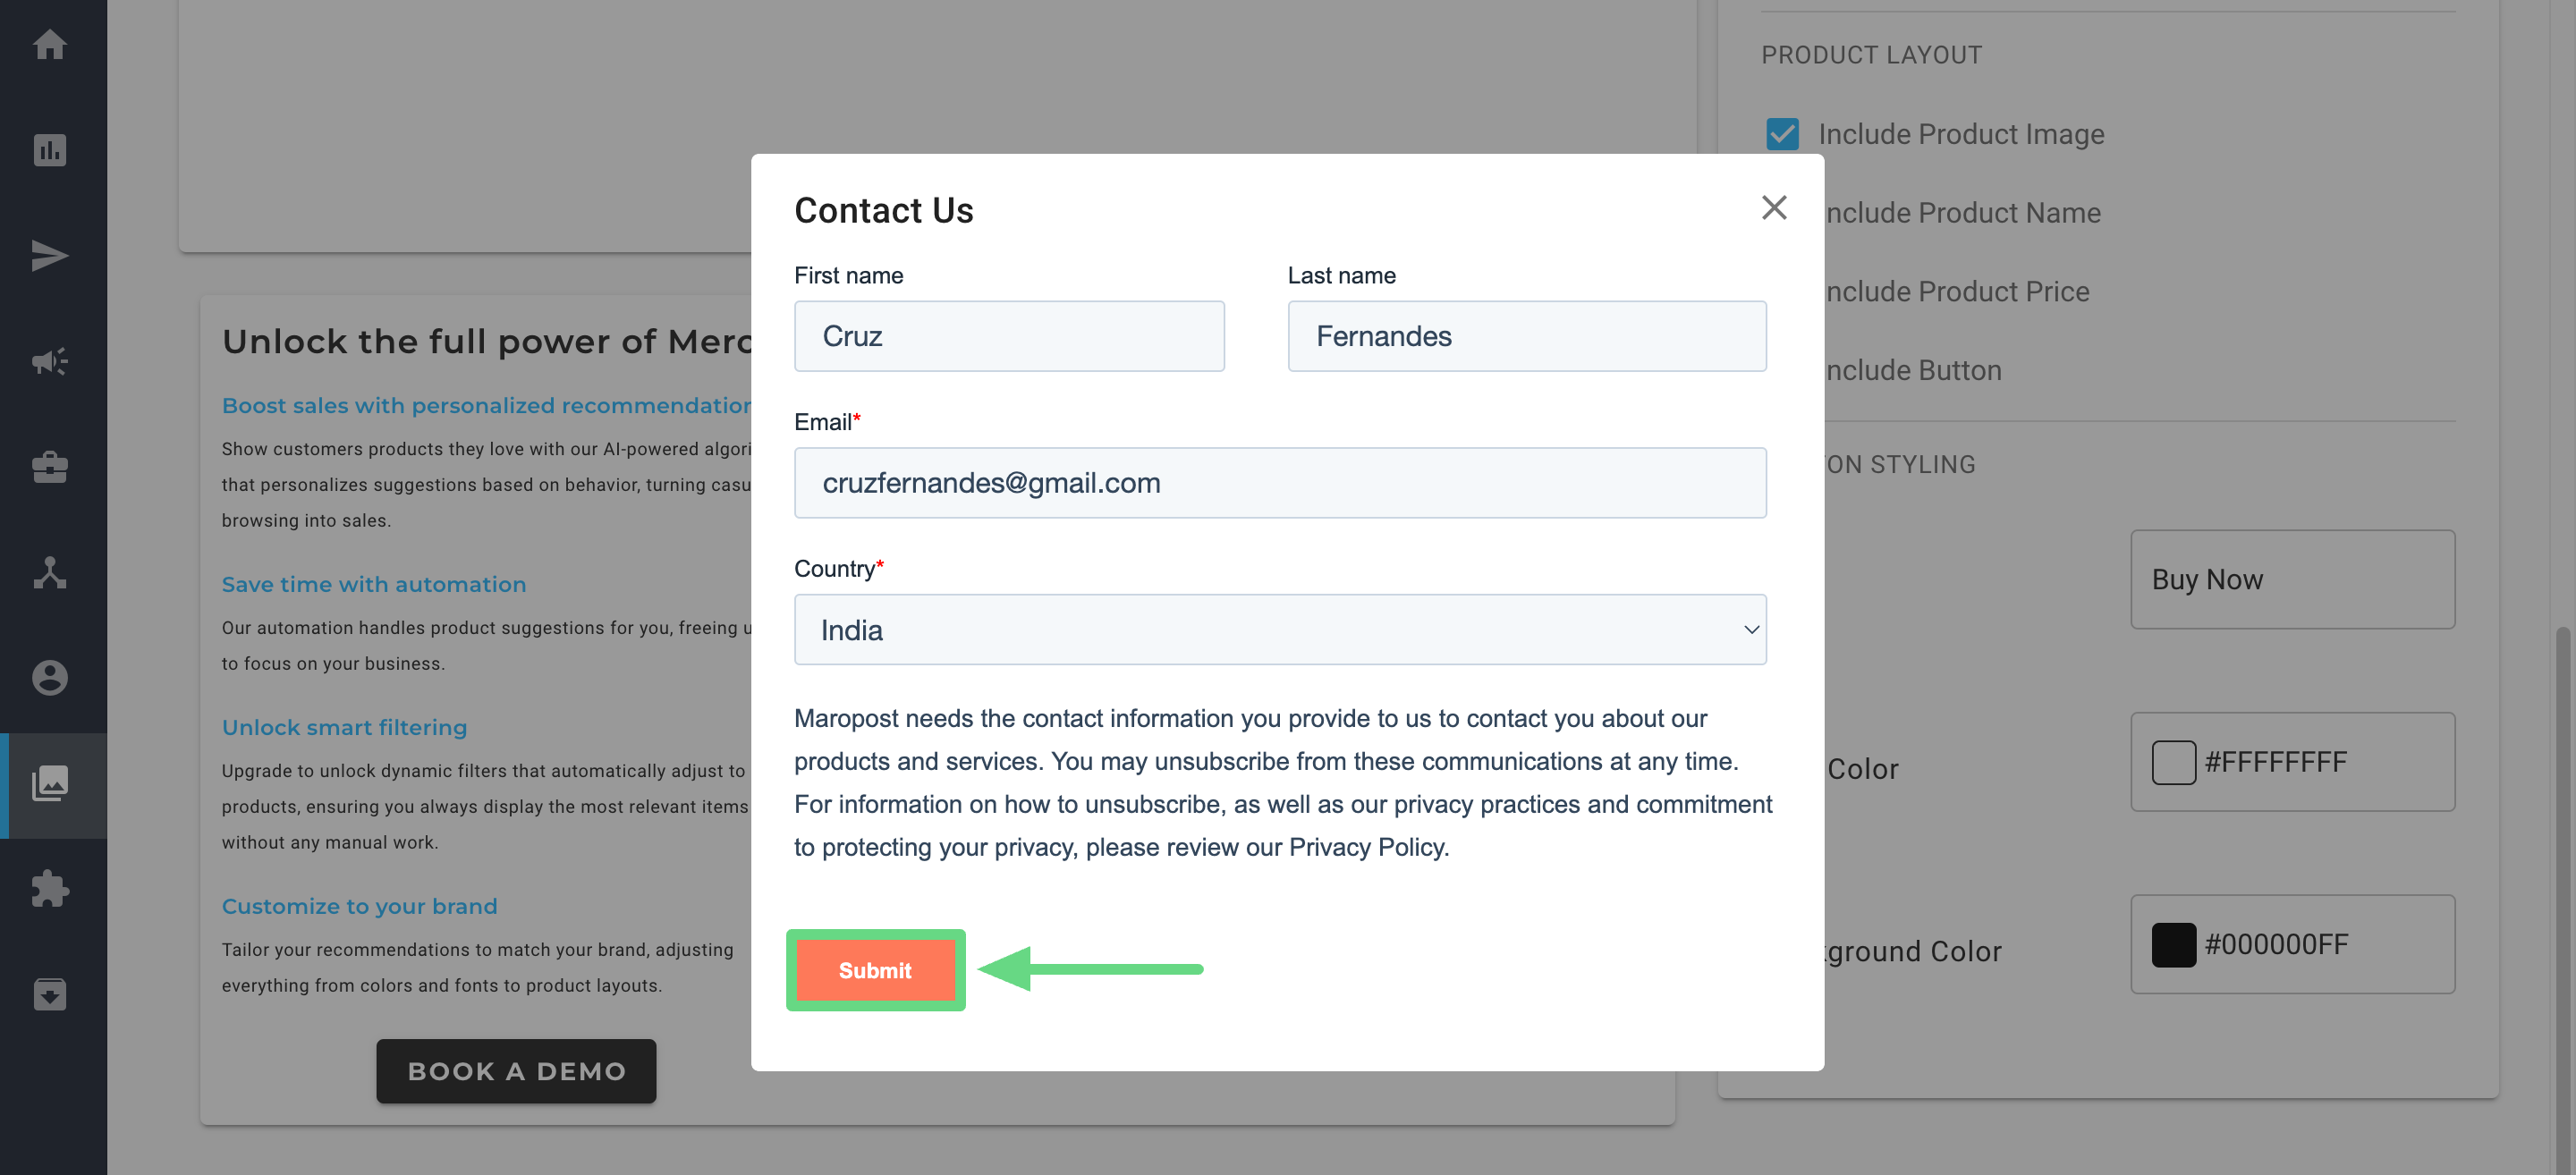
Task: Click the paper plane send icon
Action: tap(50, 256)
